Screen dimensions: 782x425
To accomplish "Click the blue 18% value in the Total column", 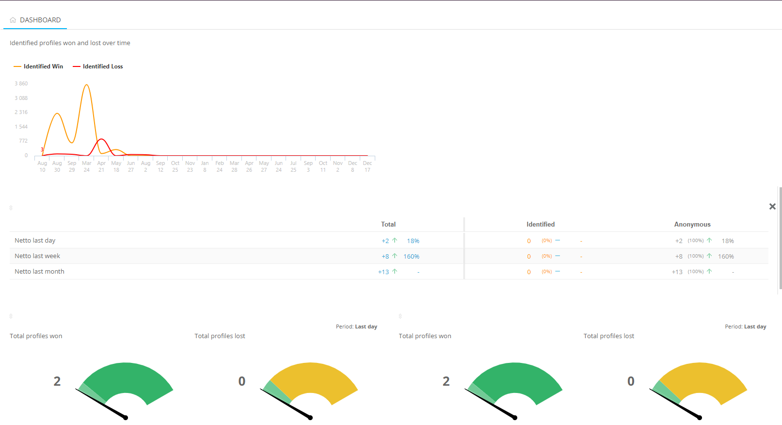I will point(413,241).
